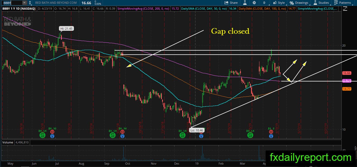
Task: Click the Lo: 10.46 price bubble
Action: tap(197, 130)
